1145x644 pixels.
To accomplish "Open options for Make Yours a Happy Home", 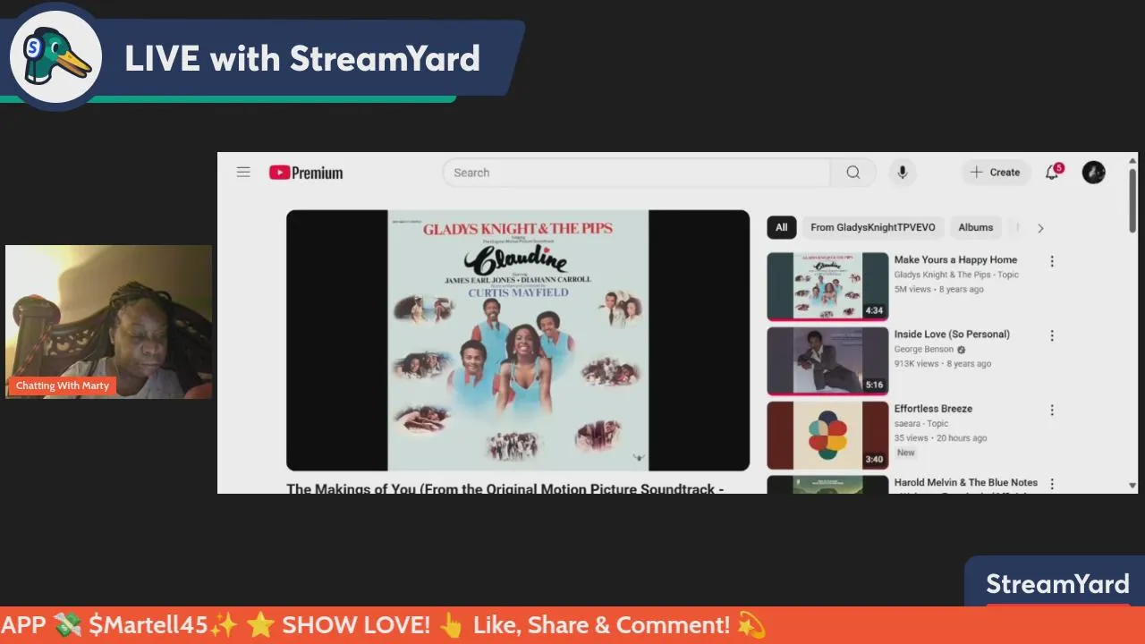I will tap(1052, 261).
